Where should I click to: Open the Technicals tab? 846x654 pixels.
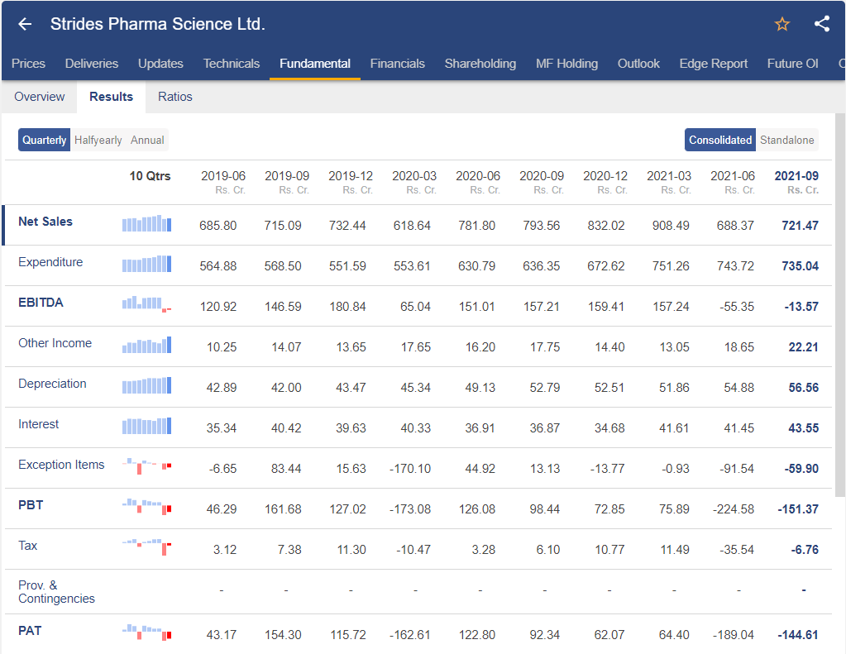[x=232, y=64]
